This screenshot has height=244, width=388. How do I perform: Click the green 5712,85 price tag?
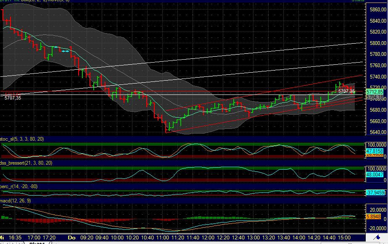[x=375, y=92]
